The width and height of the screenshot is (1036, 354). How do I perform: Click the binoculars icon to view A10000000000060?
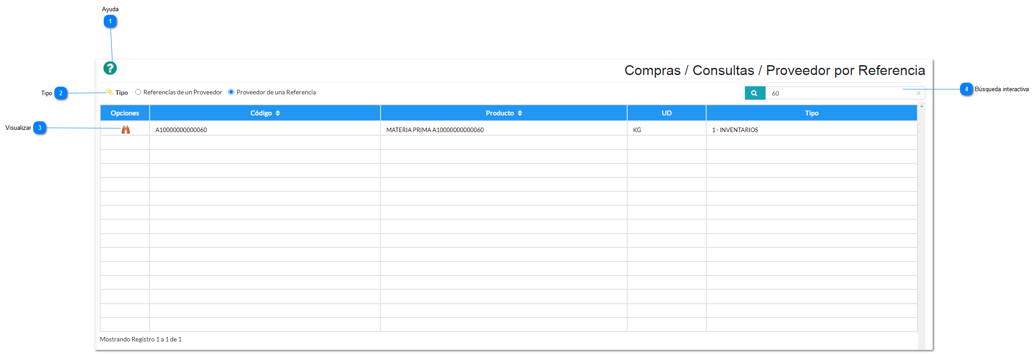pos(126,130)
